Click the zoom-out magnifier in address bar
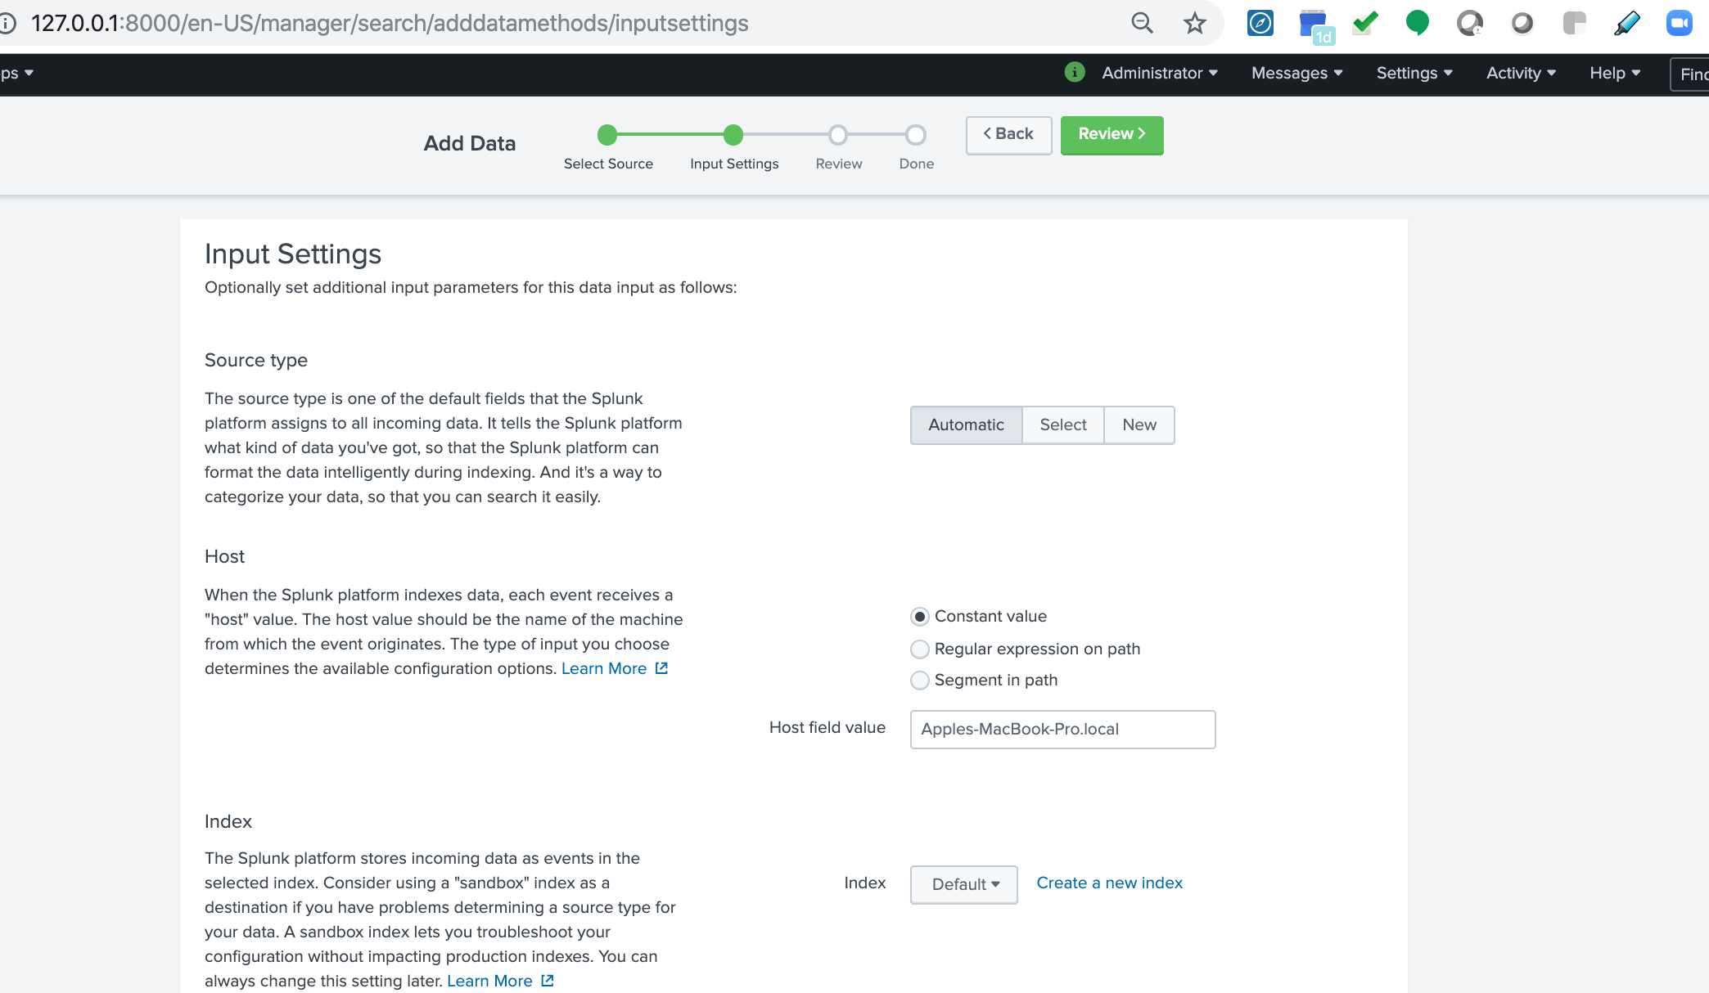 coord(1143,23)
